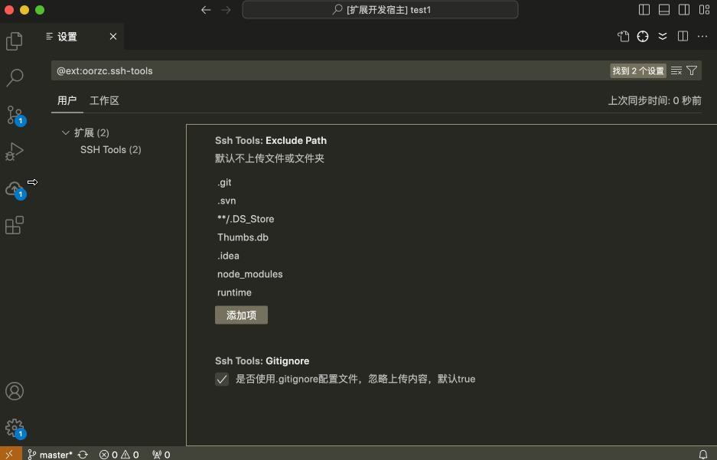Open the Run and Debug view
The image size is (717, 460).
pos(14,151)
